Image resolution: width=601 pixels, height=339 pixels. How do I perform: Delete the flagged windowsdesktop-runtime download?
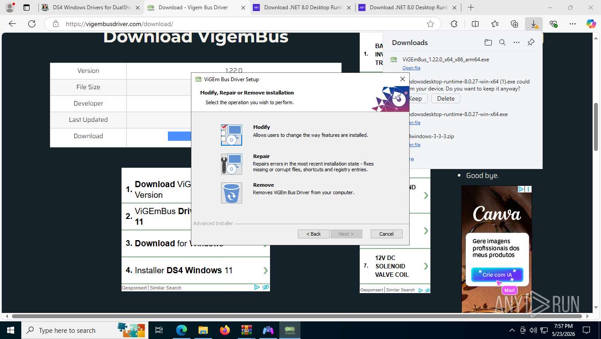point(446,98)
